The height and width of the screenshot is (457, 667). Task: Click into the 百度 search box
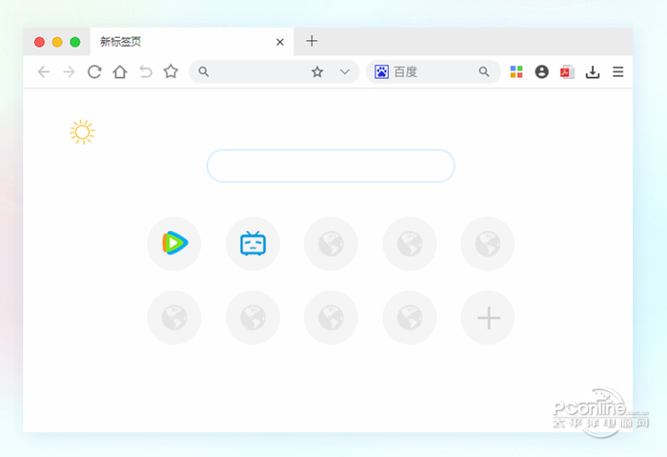[433, 71]
